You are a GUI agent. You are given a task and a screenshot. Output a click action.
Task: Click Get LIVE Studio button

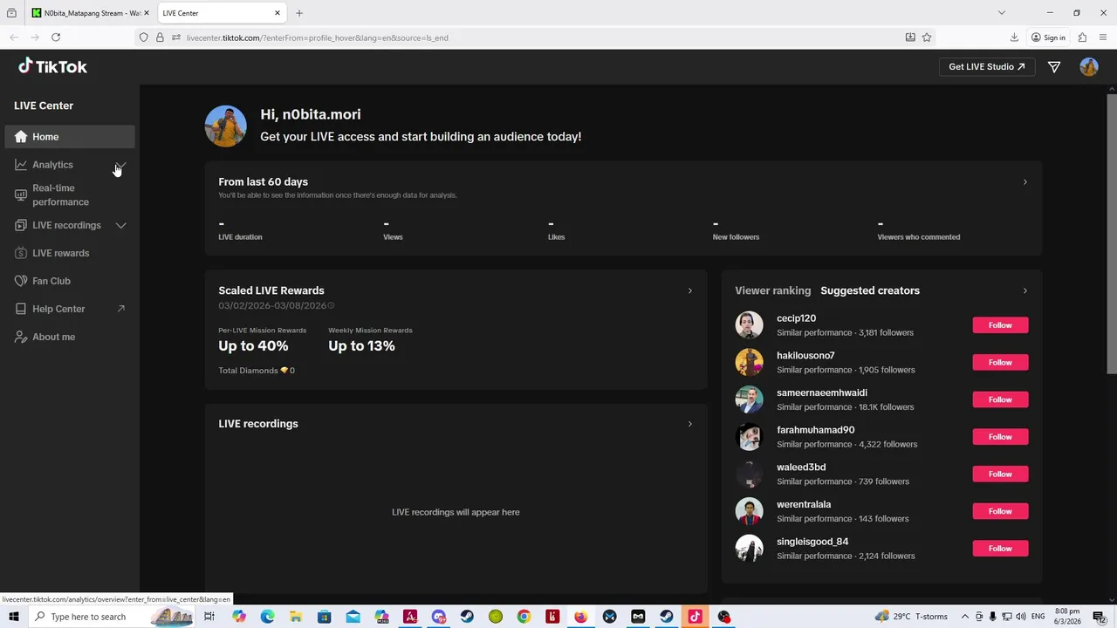[987, 66]
